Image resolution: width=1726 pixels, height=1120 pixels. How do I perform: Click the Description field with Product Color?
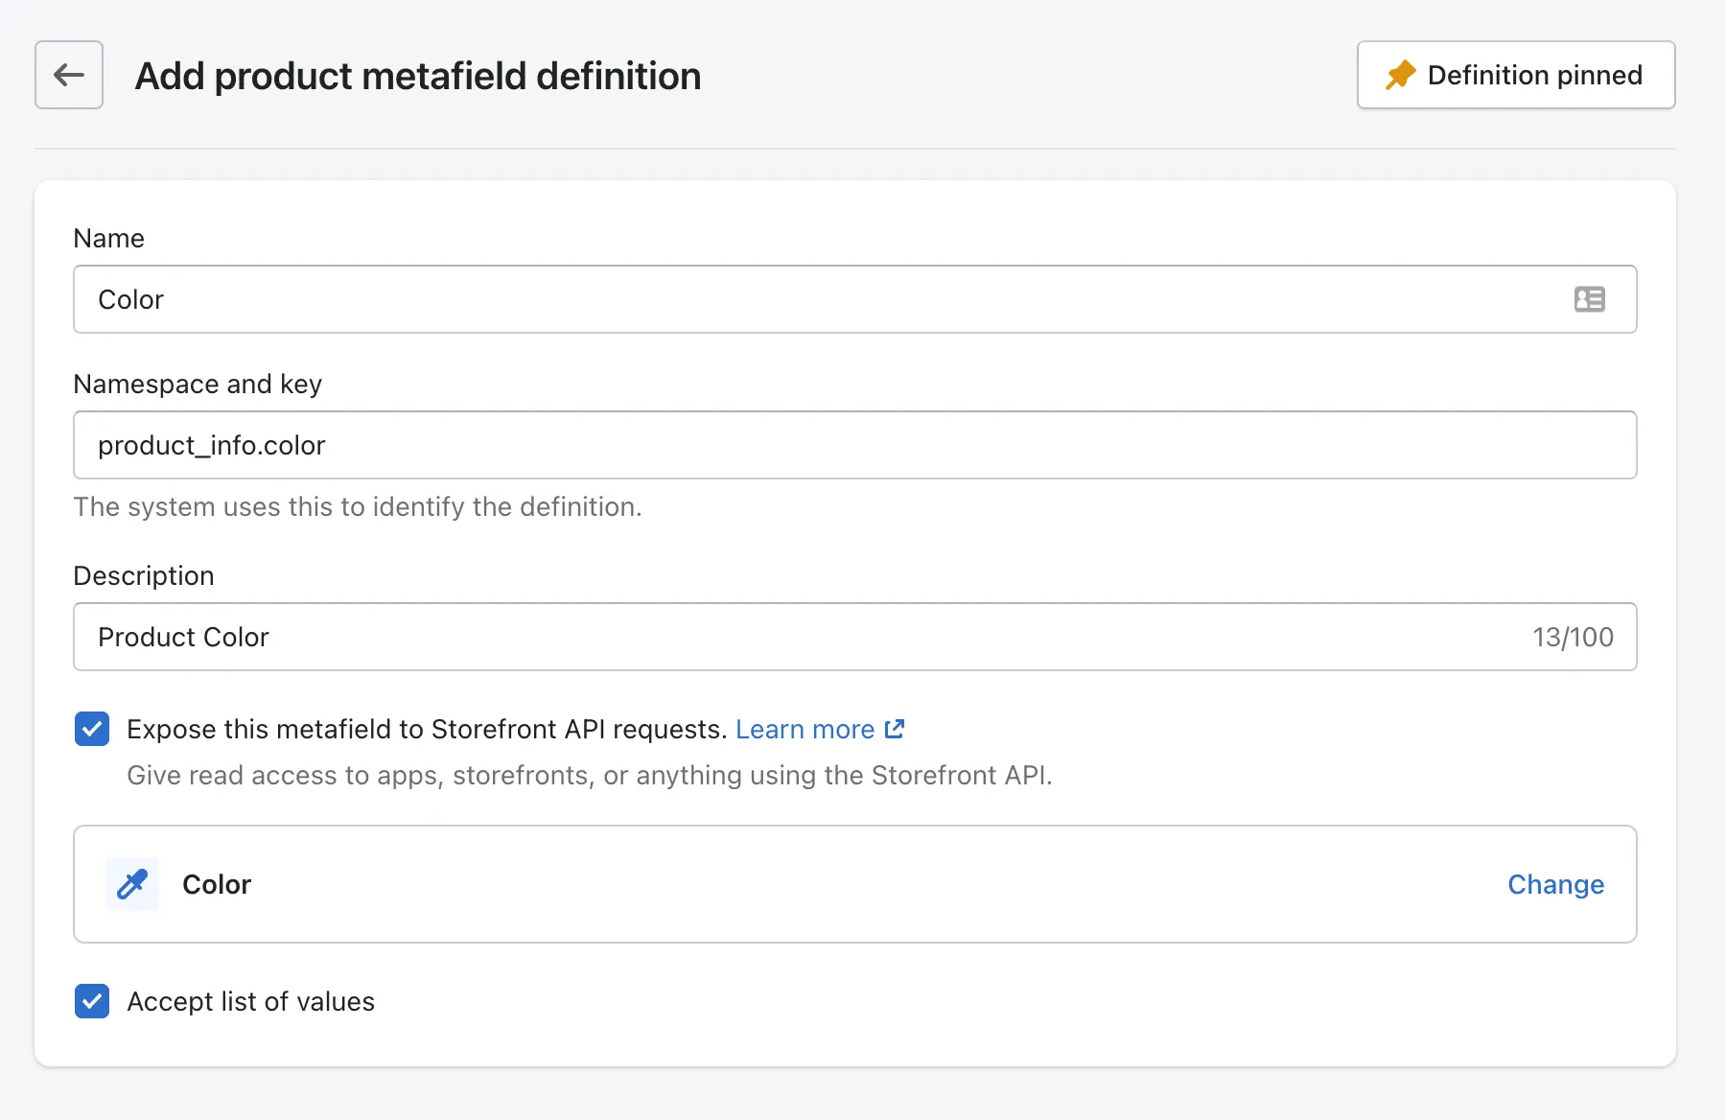coord(854,637)
